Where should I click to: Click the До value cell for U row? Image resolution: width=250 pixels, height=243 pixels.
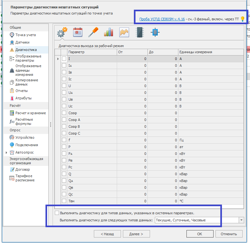click(x=163, y=86)
